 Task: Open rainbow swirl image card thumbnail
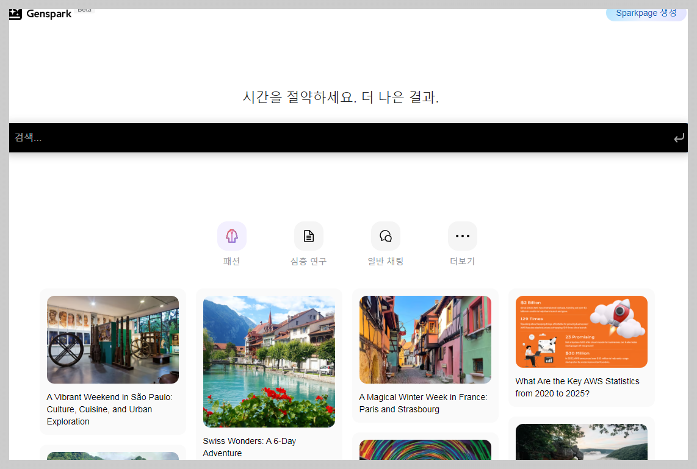point(425,450)
